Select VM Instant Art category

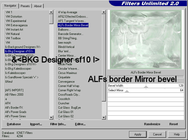14,30
